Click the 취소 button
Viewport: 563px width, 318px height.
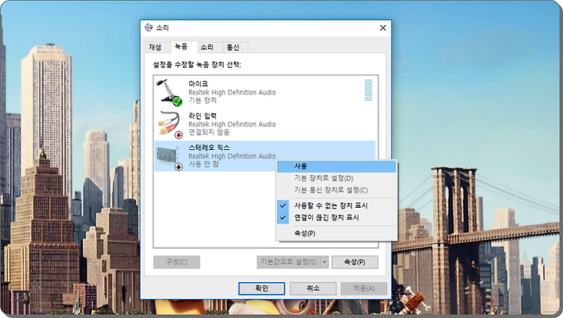tap(313, 288)
